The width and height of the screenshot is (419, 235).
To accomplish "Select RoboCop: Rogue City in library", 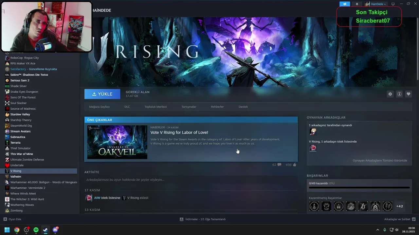I will click(25, 58).
